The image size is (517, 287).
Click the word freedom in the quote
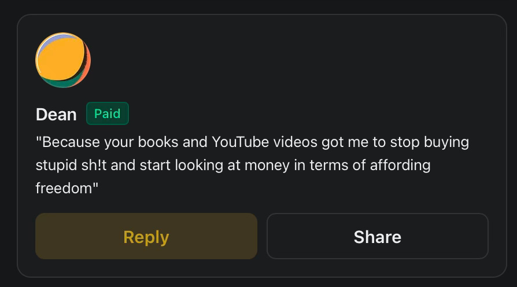pos(64,189)
